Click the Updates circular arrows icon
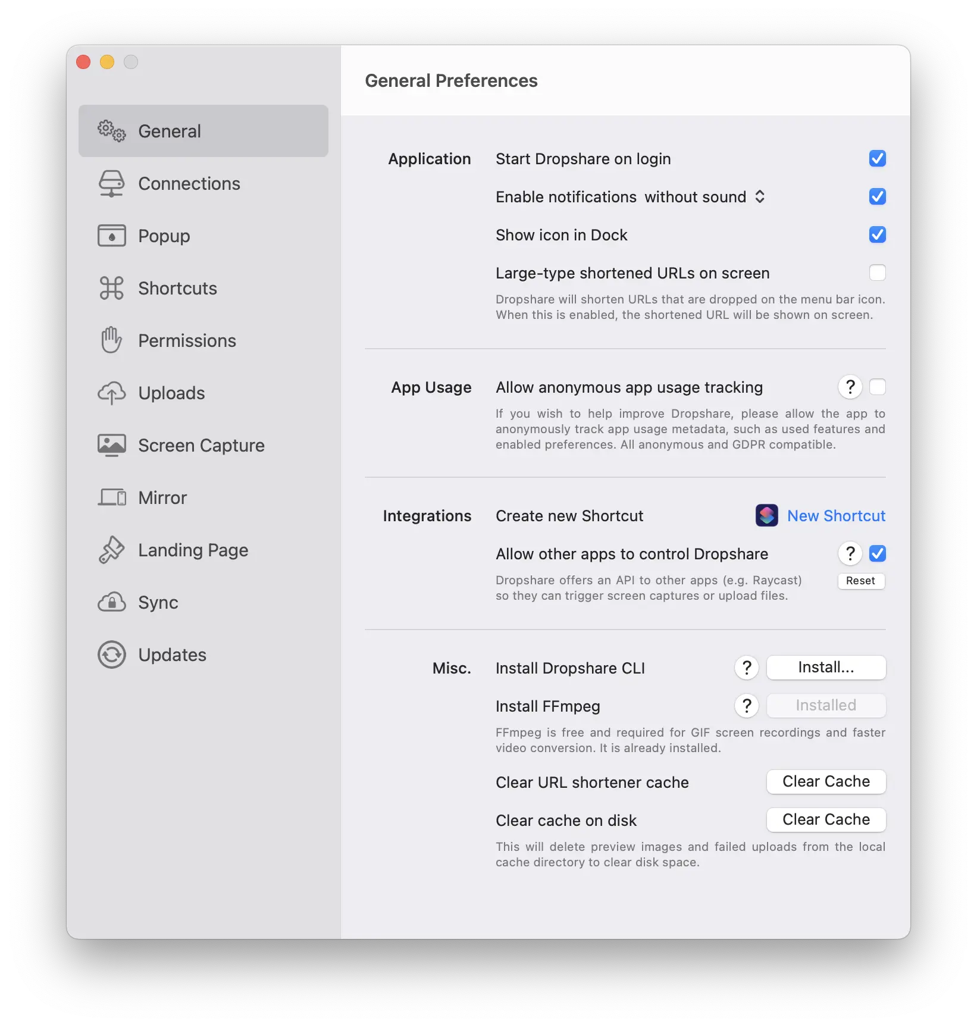 click(x=111, y=655)
